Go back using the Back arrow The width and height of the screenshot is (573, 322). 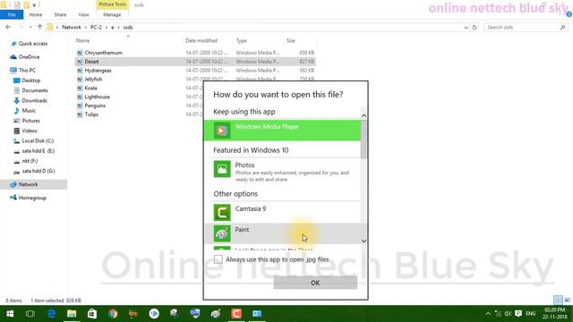point(8,27)
